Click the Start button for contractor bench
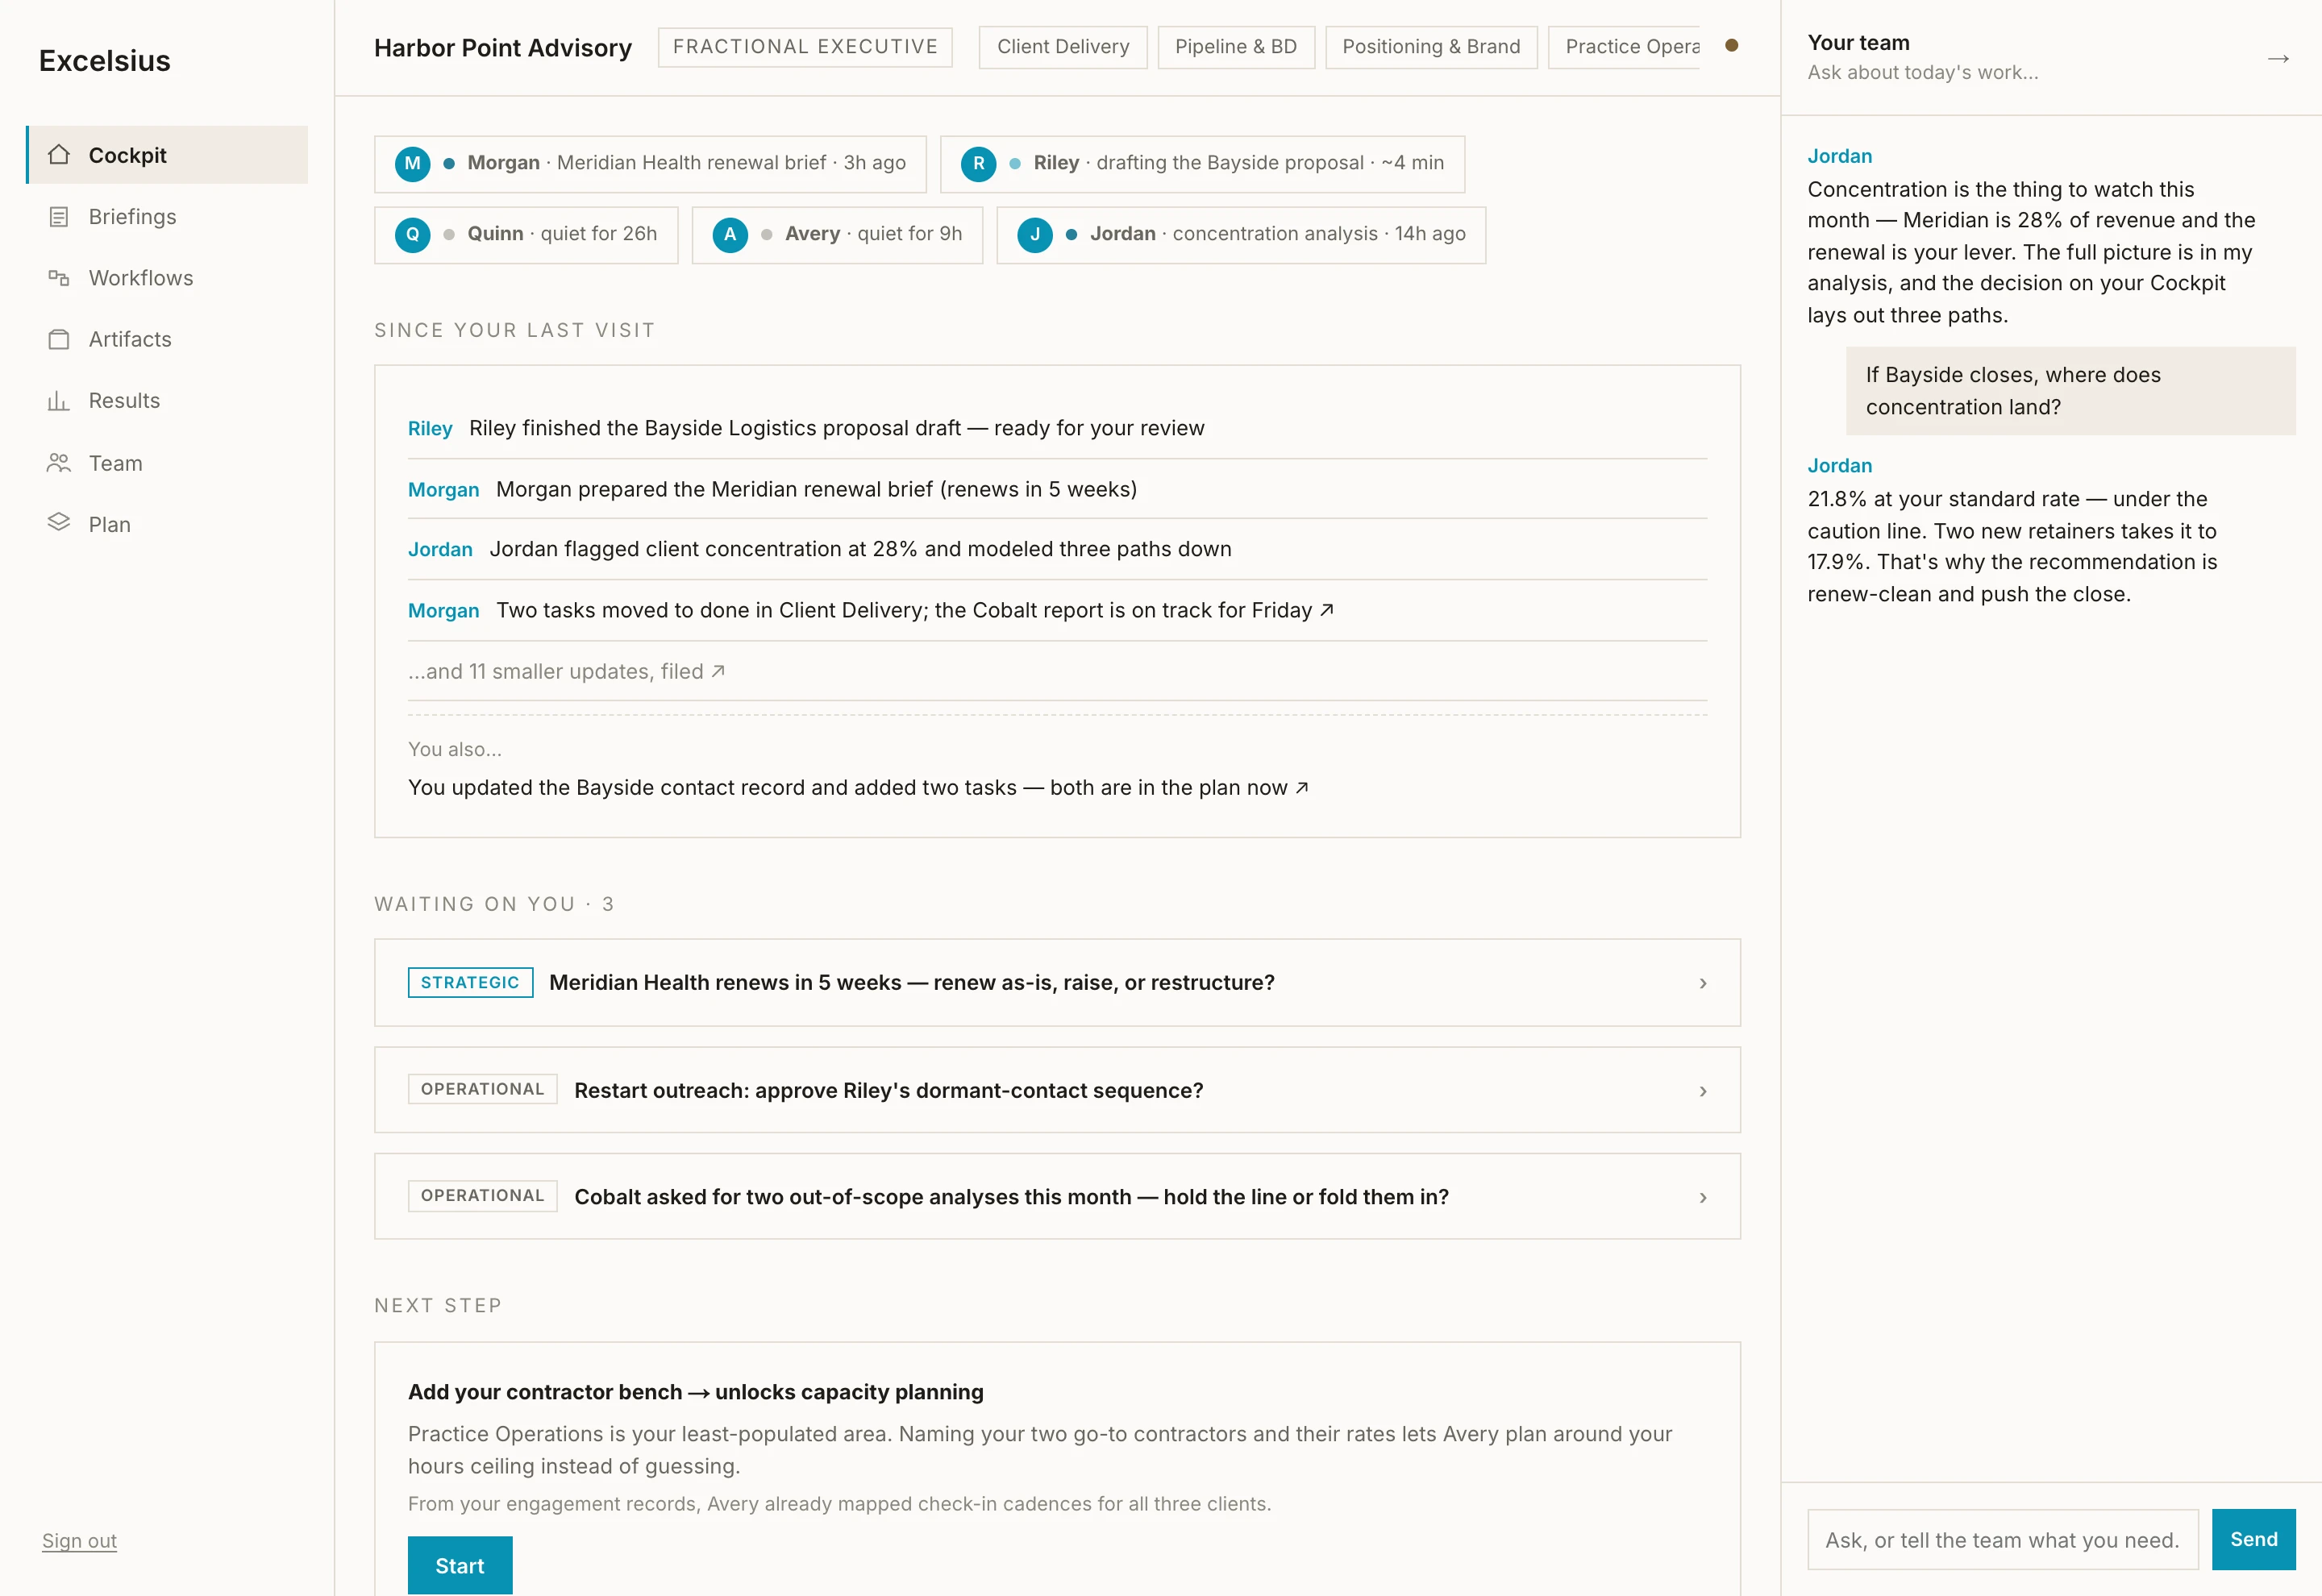Image resolution: width=2322 pixels, height=1596 pixels. (x=460, y=1565)
